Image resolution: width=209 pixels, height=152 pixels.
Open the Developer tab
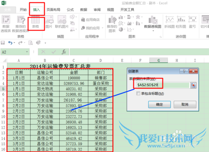click(x=127, y=10)
